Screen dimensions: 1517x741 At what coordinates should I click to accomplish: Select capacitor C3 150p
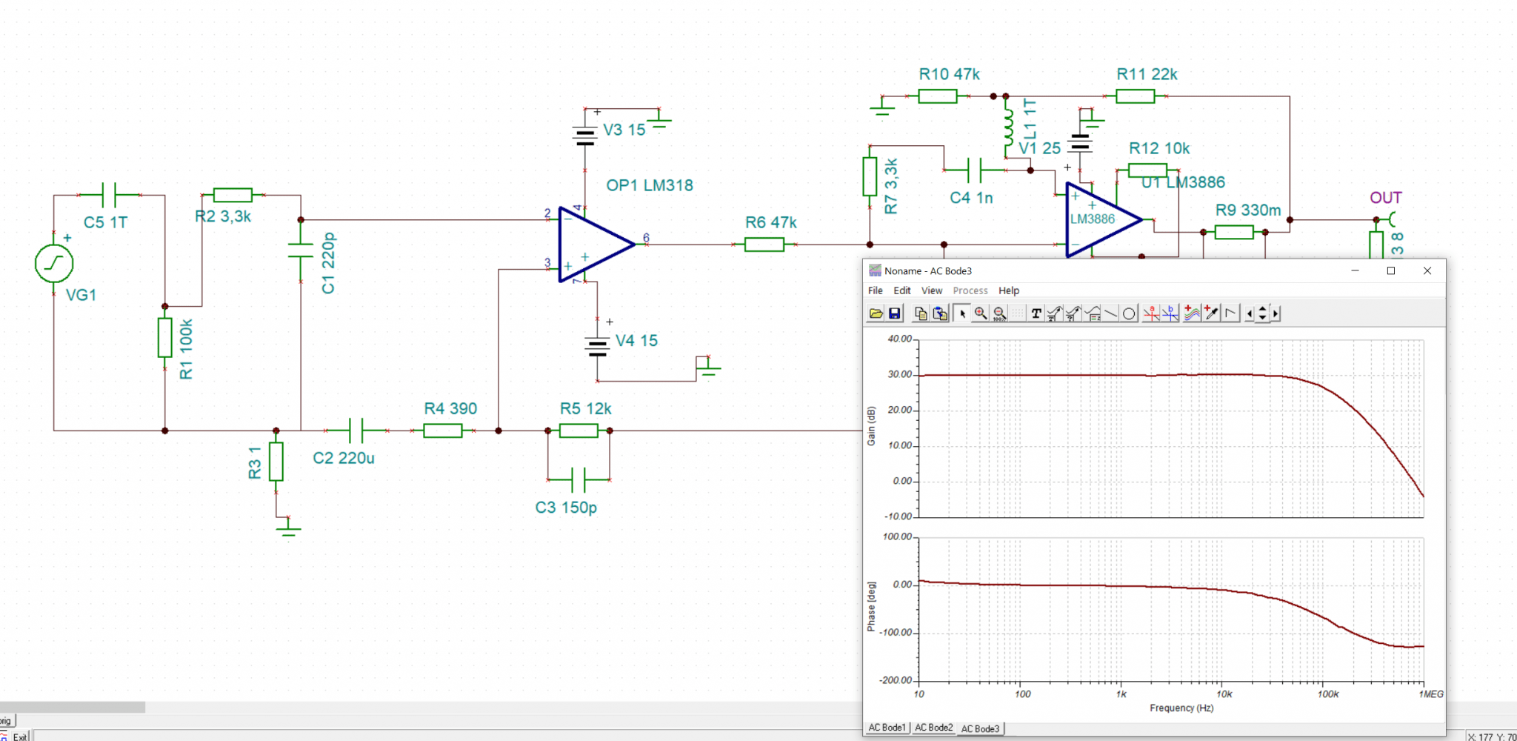point(579,480)
